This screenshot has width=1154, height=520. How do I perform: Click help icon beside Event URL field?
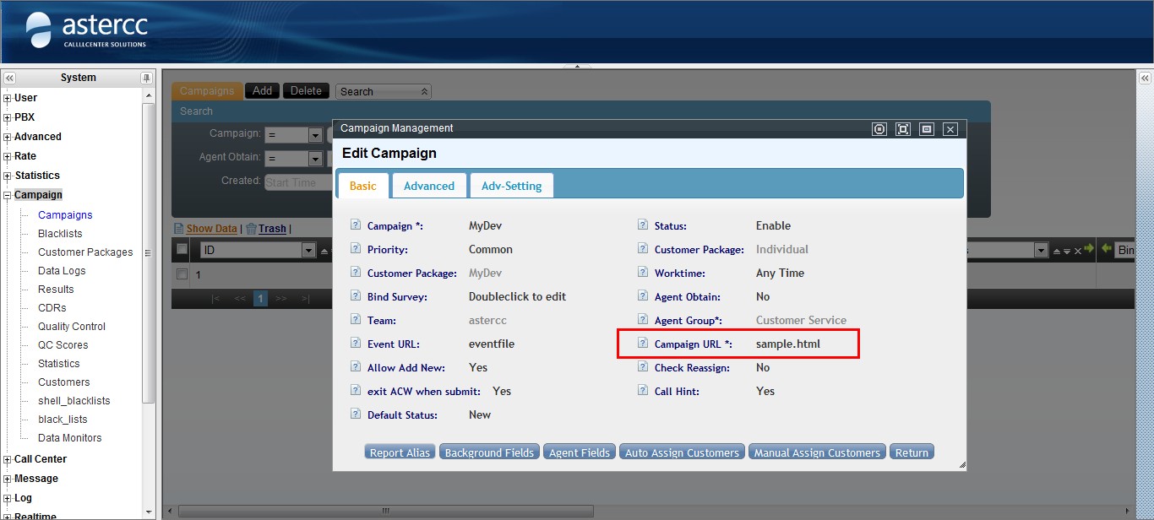point(356,344)
